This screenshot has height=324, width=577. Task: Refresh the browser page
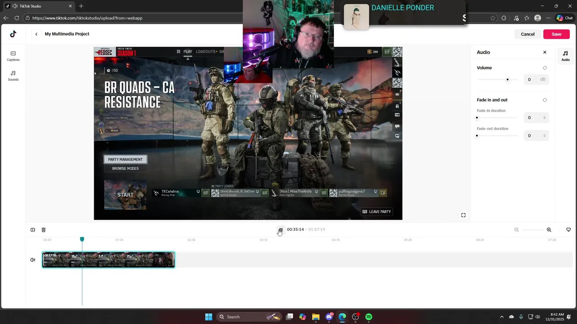click(17, 18)
